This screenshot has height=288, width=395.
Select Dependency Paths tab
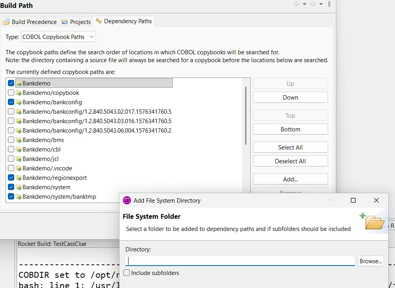click(x=124, y=21)
